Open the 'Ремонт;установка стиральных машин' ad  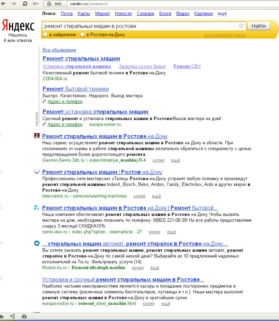(96, 112)
